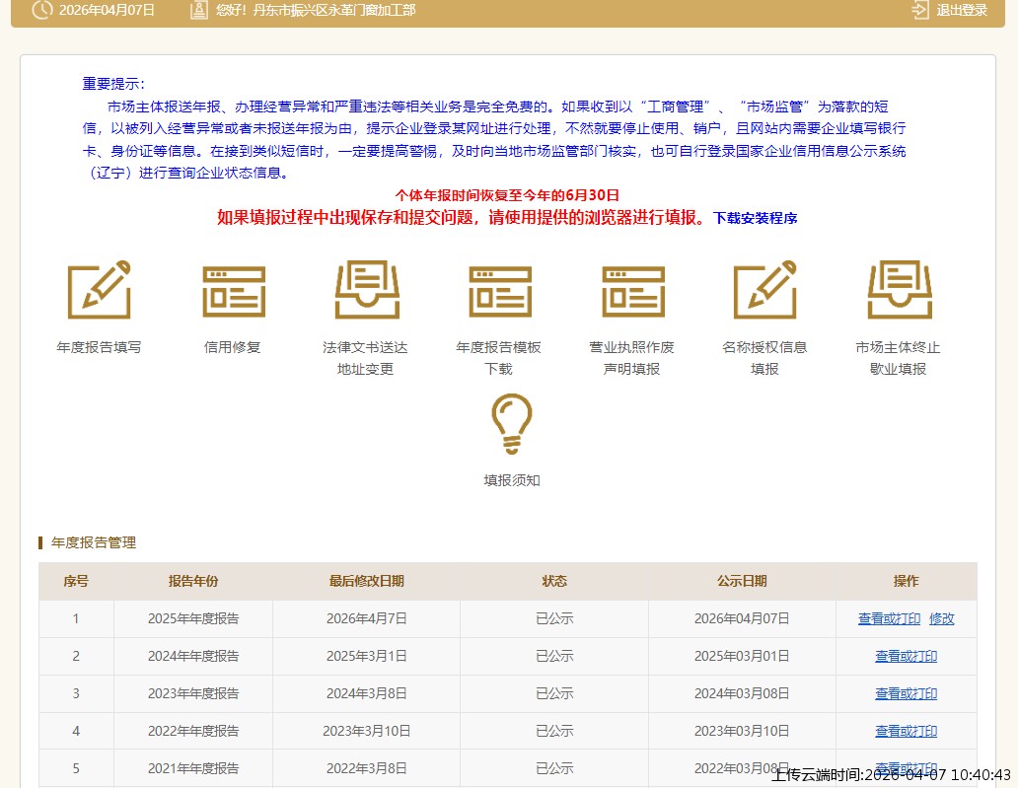Viewport: 1018px width, 788px height.
Task: Open 市场主体终止歇业填报 icon
Action: [899, 290]
